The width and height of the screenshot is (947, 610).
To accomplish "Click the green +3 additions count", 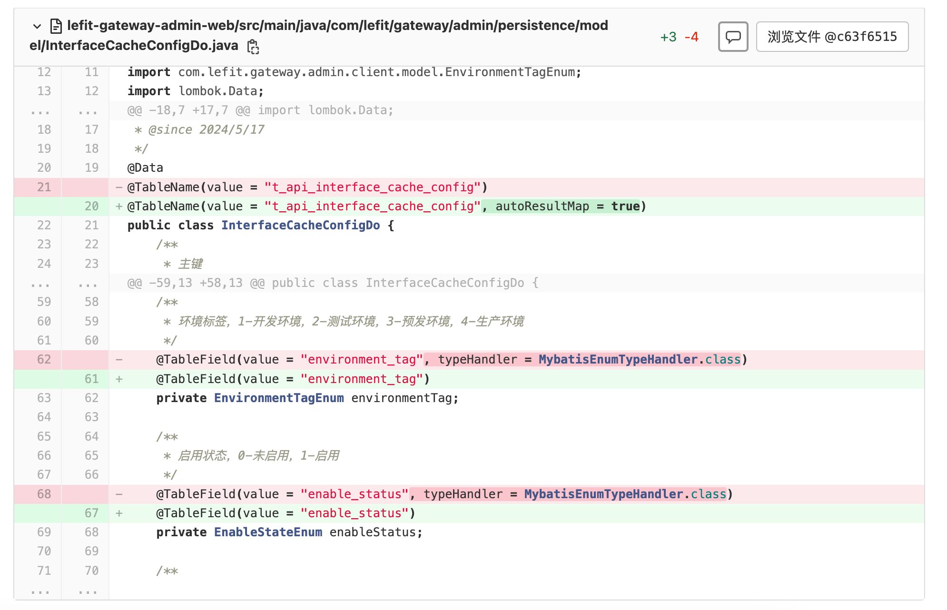I will pyautogui.click(x=668, y=37).
